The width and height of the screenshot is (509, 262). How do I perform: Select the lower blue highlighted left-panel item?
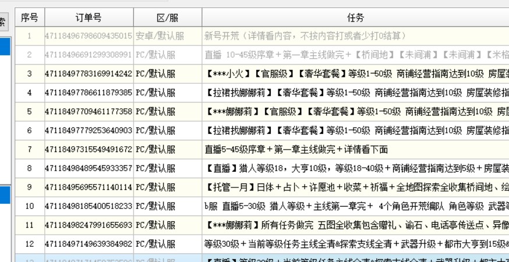point(5,194)
